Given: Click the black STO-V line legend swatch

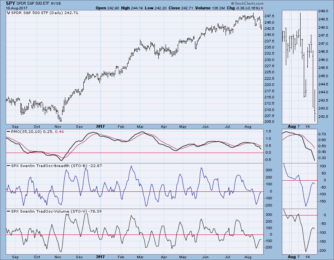Looking at the screenshot, I should coord(9,211).
